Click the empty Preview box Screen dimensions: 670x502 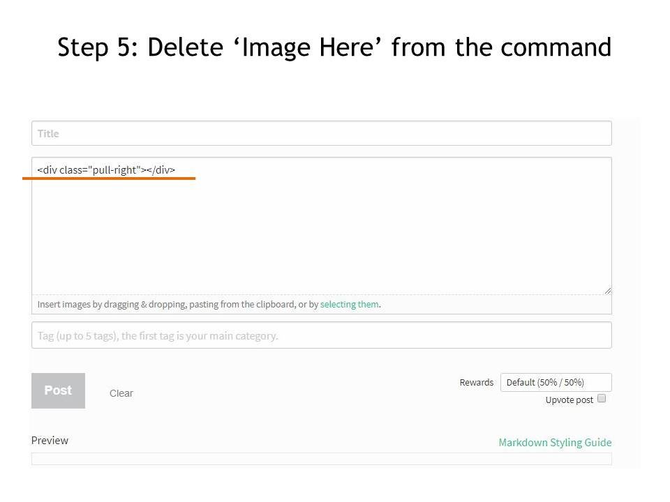[321, 459]
